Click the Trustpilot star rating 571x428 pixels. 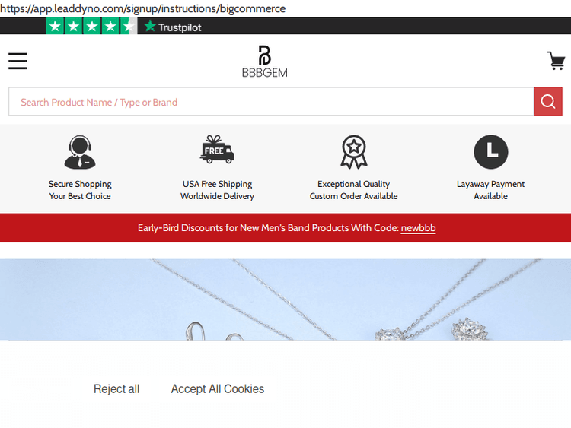point(91,27)
